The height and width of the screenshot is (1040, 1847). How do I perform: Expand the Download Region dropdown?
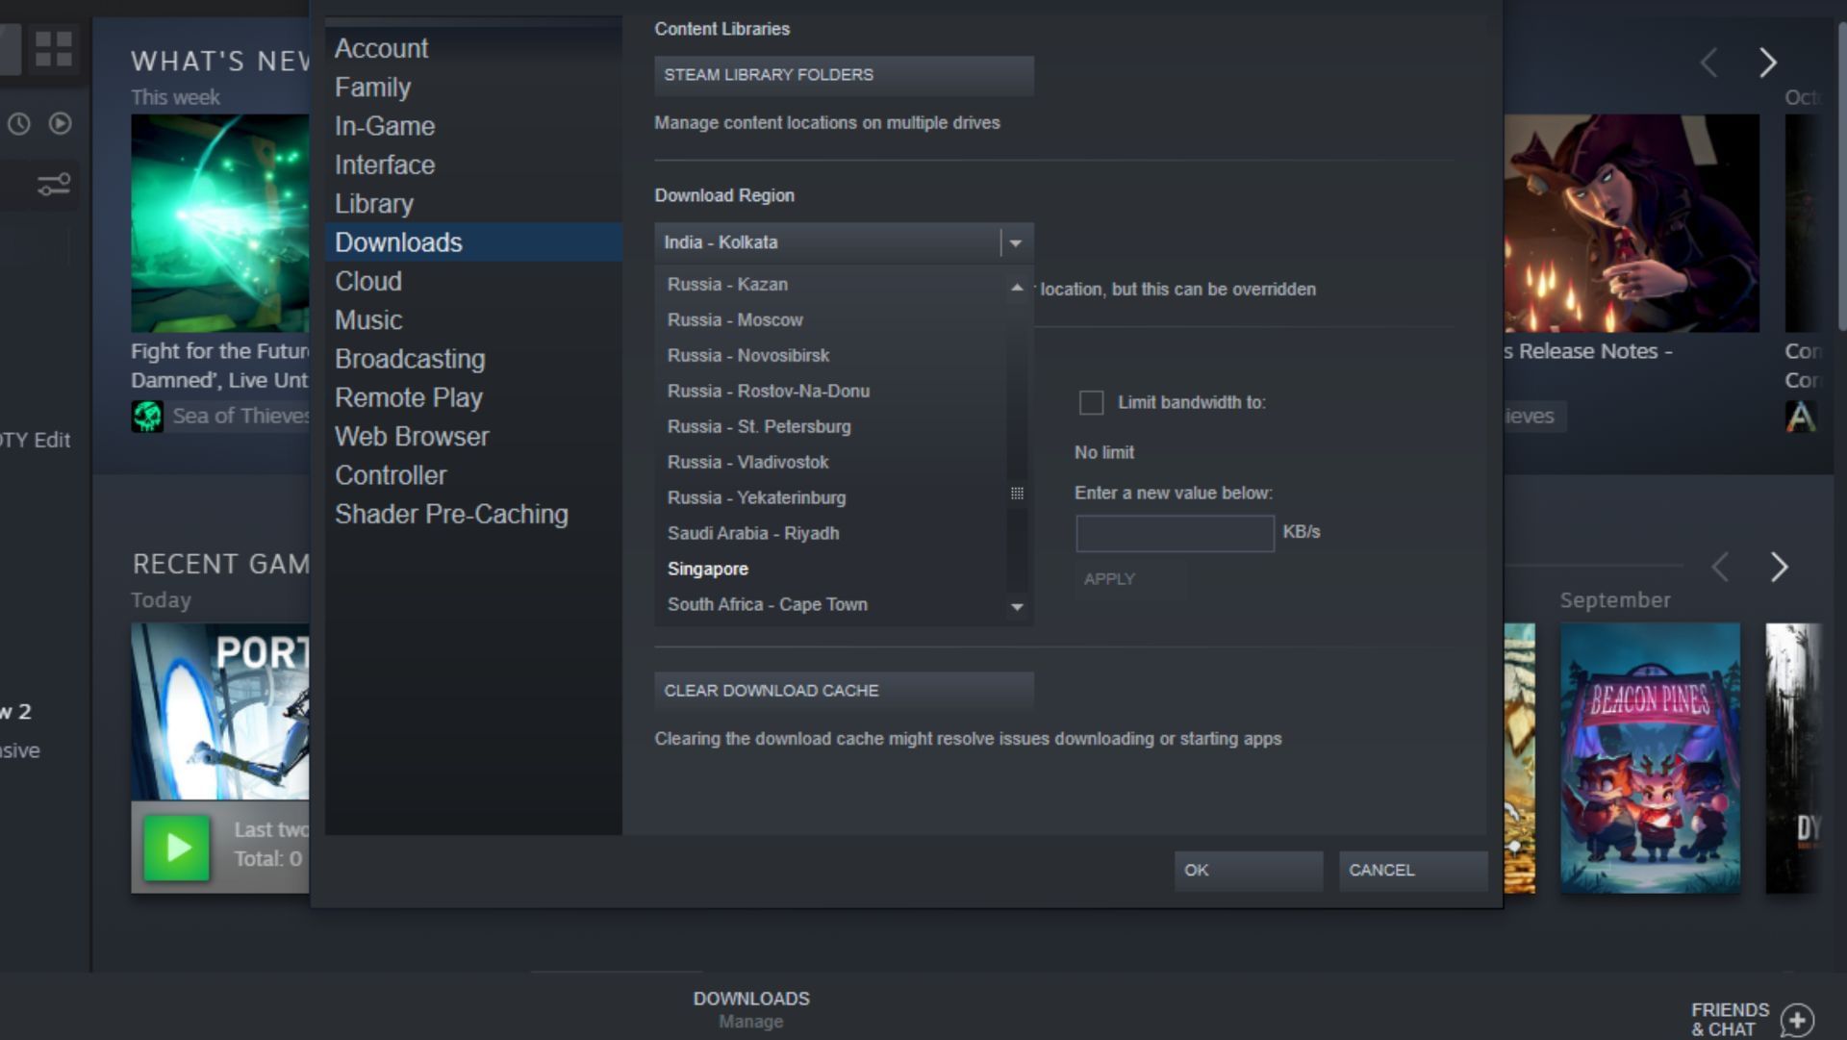click(x=1016, y=242)
